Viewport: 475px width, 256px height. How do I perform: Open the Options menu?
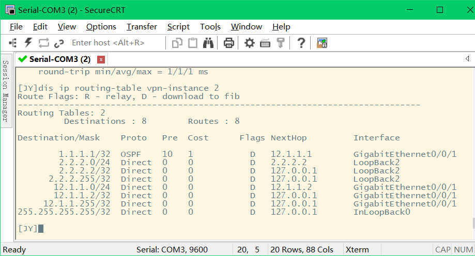(x=101, y=27)
